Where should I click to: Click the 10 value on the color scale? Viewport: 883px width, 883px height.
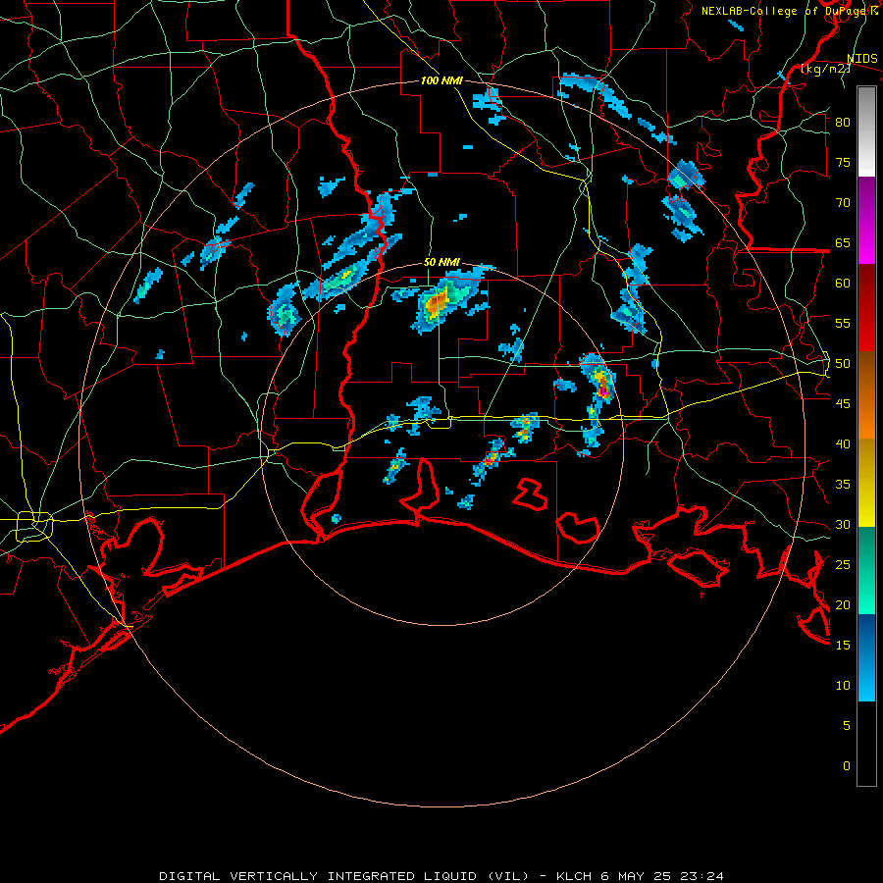pyautogui.click(x=843, y=686)
